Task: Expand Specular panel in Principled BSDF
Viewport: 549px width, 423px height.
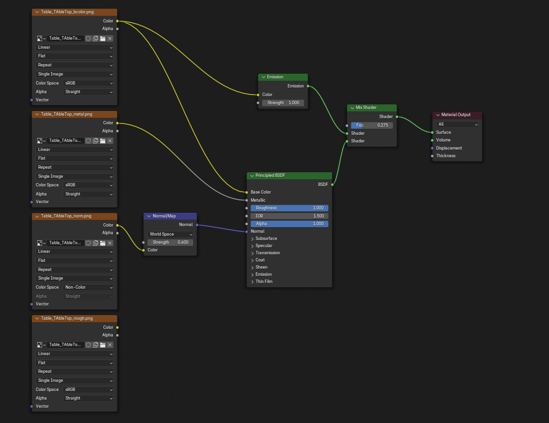Action: click(x=252, y=246)
